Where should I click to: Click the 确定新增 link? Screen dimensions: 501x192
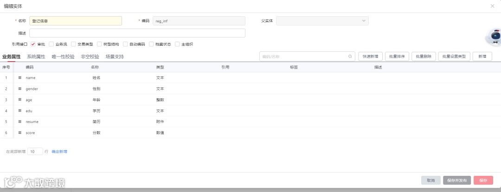(59, 152)
